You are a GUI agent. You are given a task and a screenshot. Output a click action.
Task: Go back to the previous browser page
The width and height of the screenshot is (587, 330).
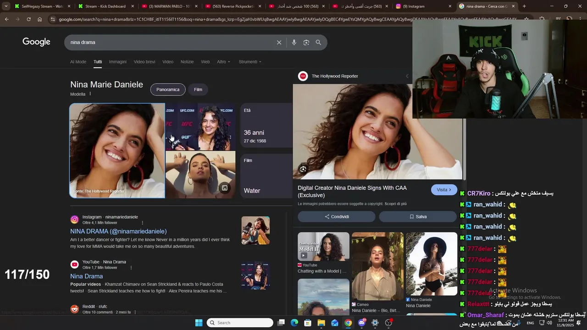(6, 19)
